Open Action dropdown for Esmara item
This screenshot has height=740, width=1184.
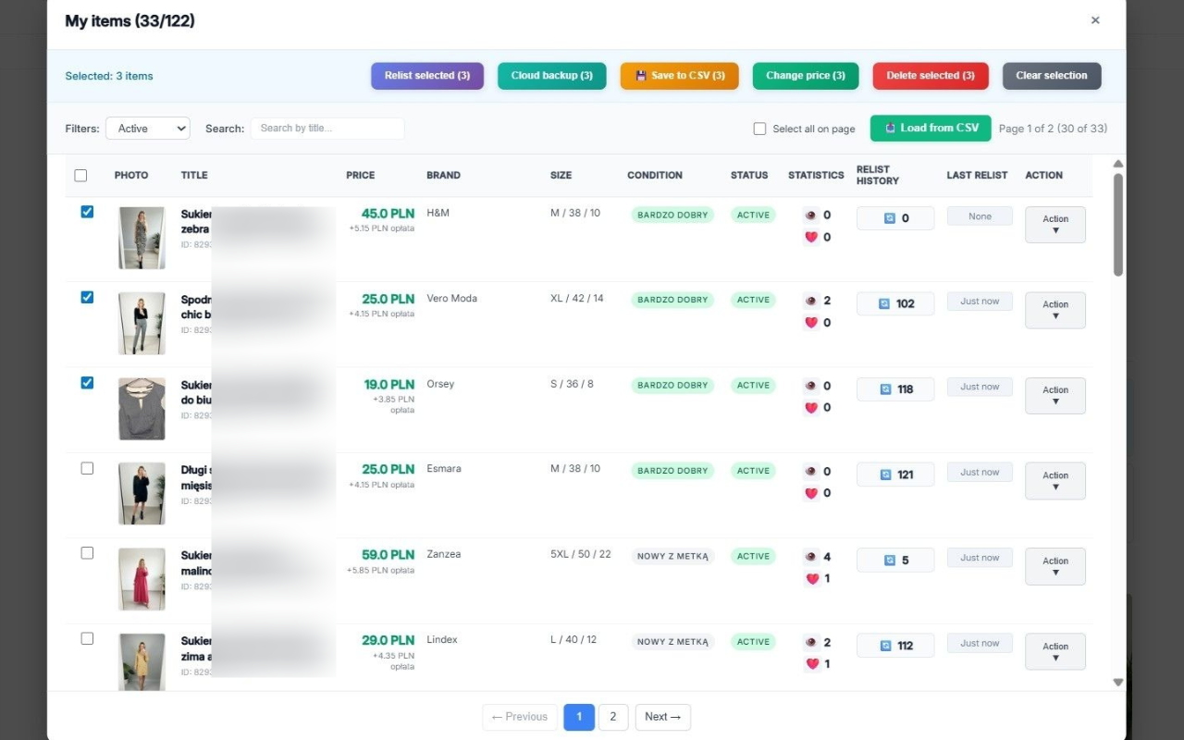pos(1055,481)
